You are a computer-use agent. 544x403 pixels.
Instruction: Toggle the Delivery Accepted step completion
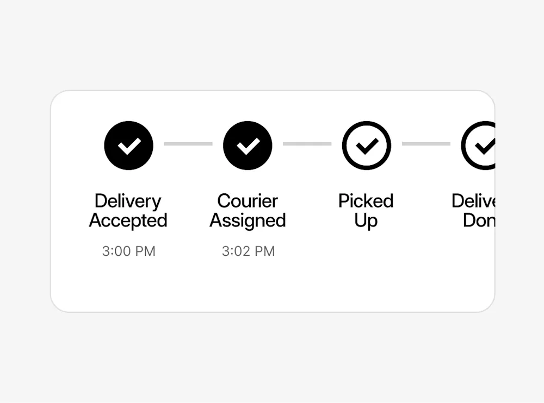(128, 145)
